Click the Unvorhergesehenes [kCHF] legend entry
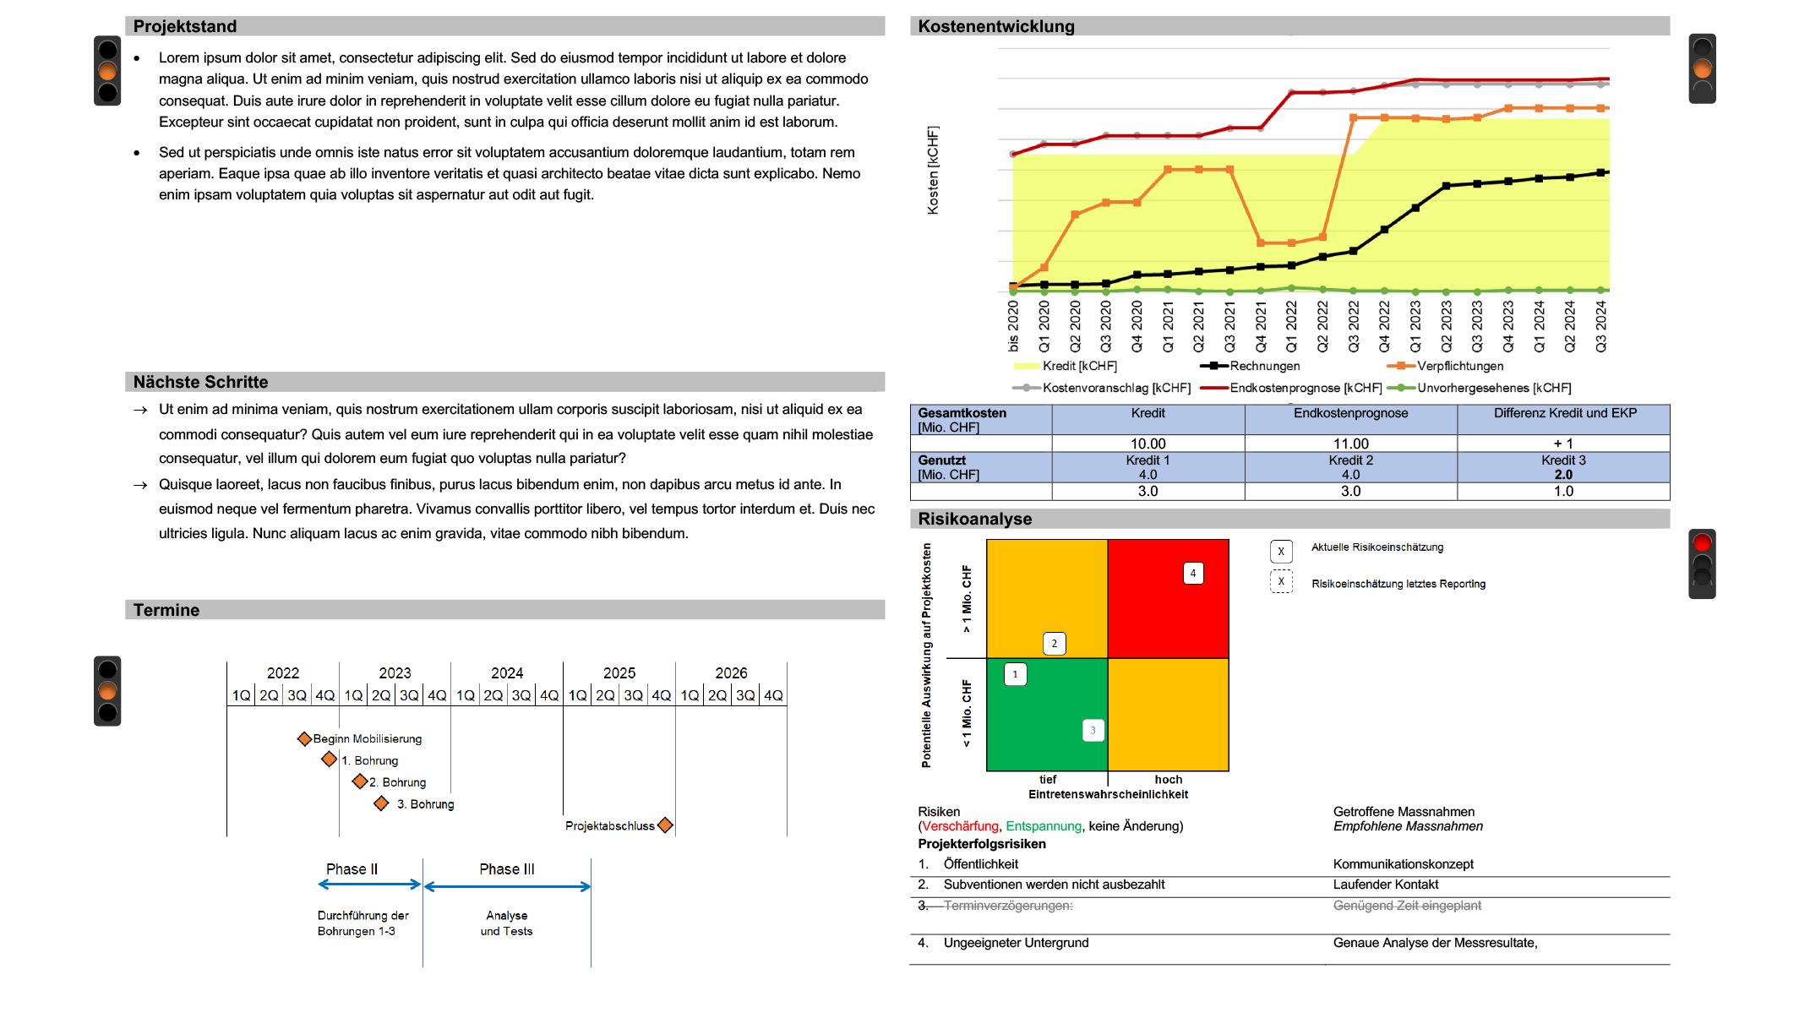This screenshot has height=1018, width=1810. click(1480, 388)
